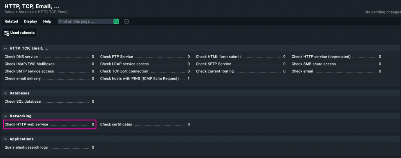Open Check hosts with PING rule

click(139, 78)
